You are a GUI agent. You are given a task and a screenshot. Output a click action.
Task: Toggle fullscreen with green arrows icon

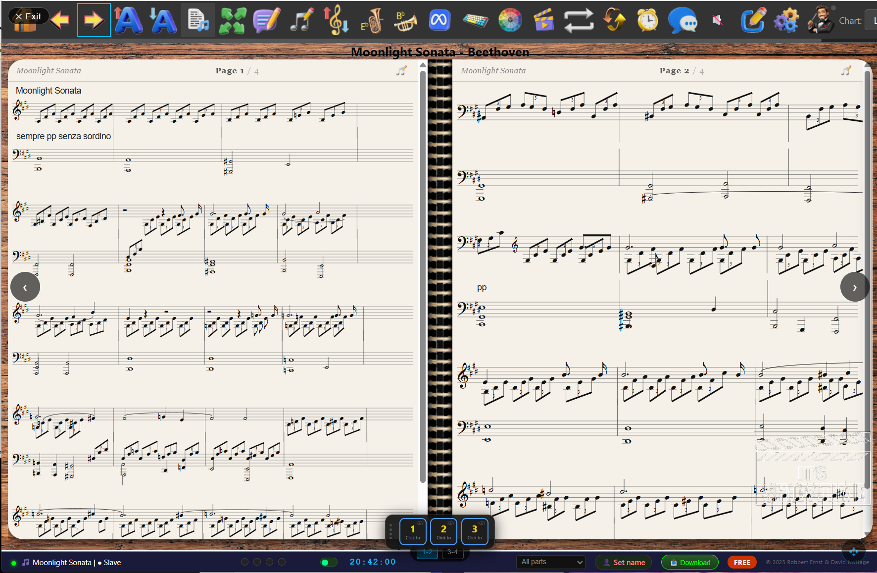(x=233, y=20)
